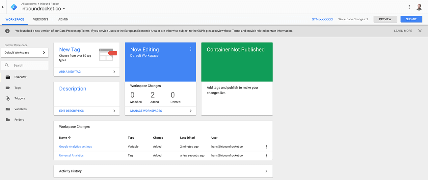Click the Folders icon in the sidebar
Viewport: 428px width, 180px height.
[8, 120]
